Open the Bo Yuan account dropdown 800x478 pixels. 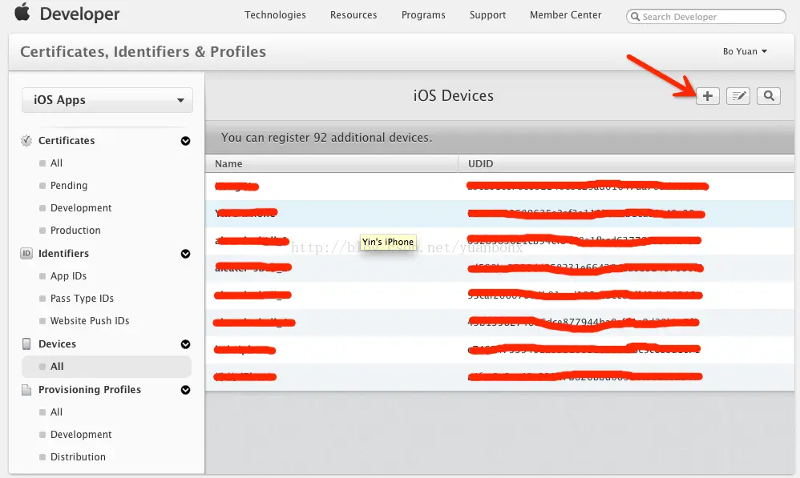745,51
